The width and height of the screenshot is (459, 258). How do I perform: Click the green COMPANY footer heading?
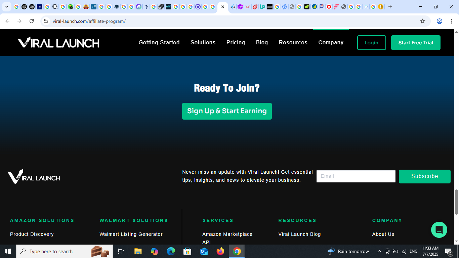click(x=387, y=220)
